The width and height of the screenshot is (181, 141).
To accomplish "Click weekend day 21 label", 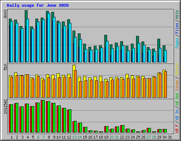I will (117, 137).
